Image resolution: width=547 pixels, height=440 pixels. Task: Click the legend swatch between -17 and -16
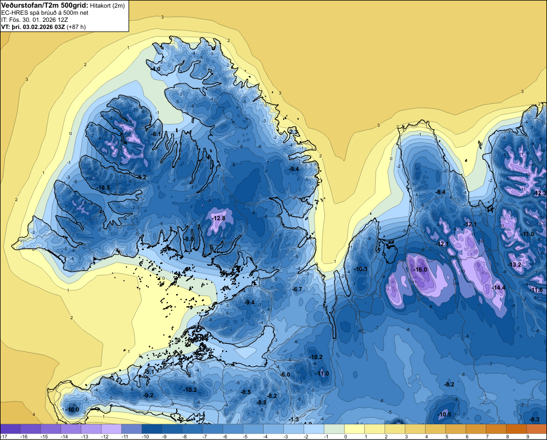(x=10, y=429)
